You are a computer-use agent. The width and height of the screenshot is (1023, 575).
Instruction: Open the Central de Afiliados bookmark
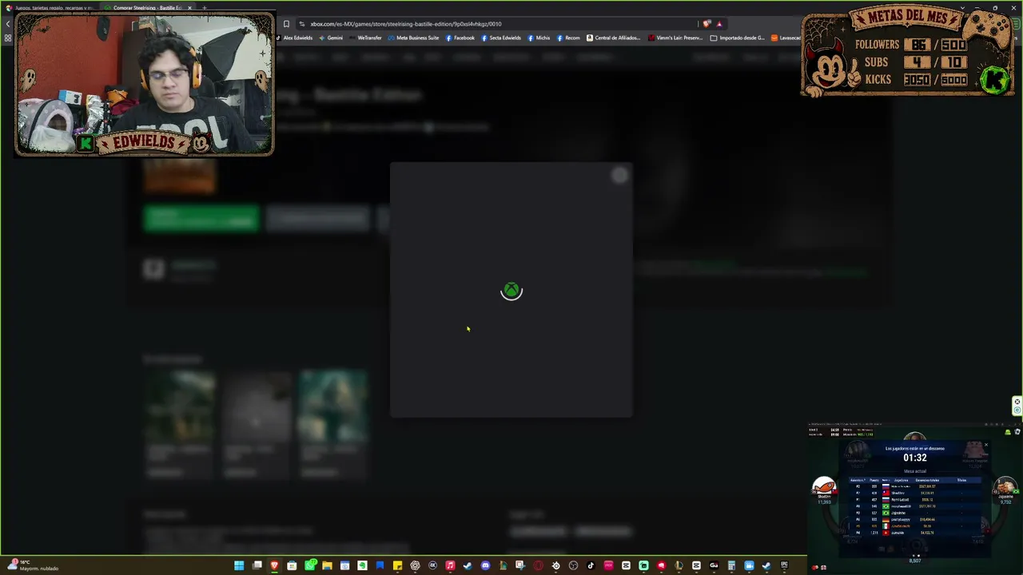(615, 38)
